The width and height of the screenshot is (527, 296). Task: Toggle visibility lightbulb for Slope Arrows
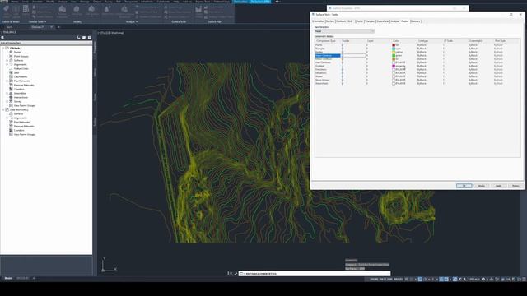(343, 81)
